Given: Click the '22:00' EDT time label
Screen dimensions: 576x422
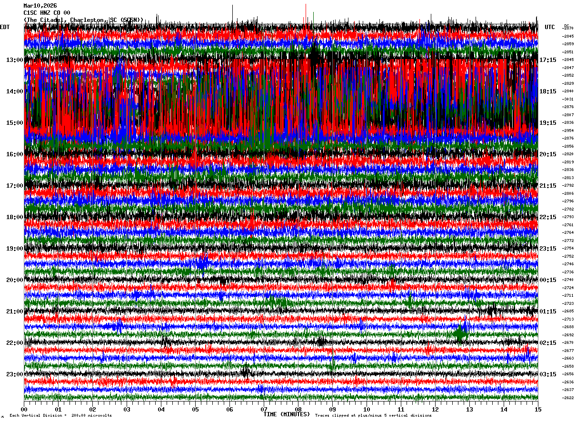Looking at the screenshot, I should (x=15, y=343).
